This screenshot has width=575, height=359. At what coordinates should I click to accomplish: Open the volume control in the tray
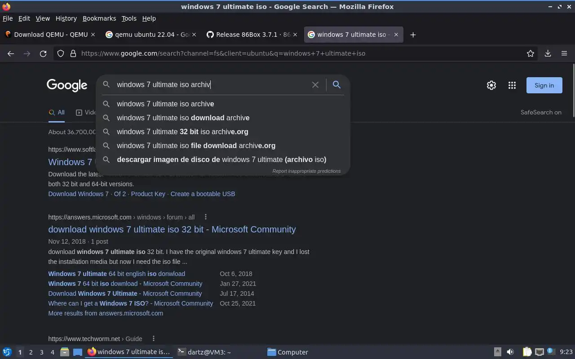tap(510, 352)
